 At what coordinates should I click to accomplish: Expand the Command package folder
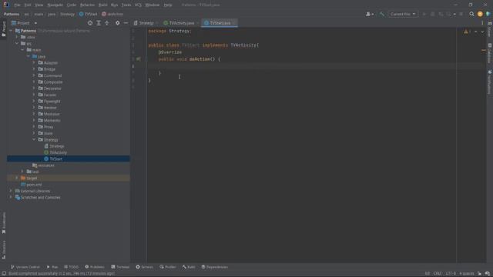[x=34, y=75]
